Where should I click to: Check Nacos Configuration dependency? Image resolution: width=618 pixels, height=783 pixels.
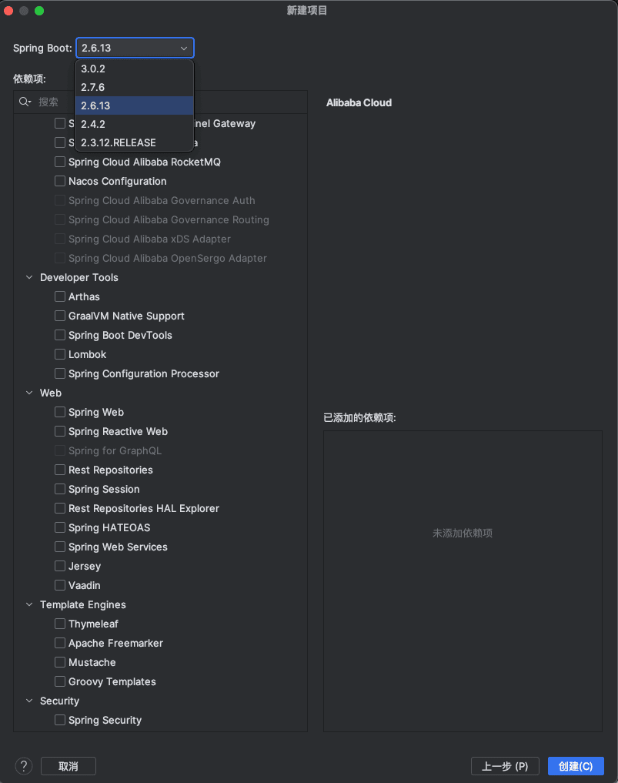coord(60,181)
